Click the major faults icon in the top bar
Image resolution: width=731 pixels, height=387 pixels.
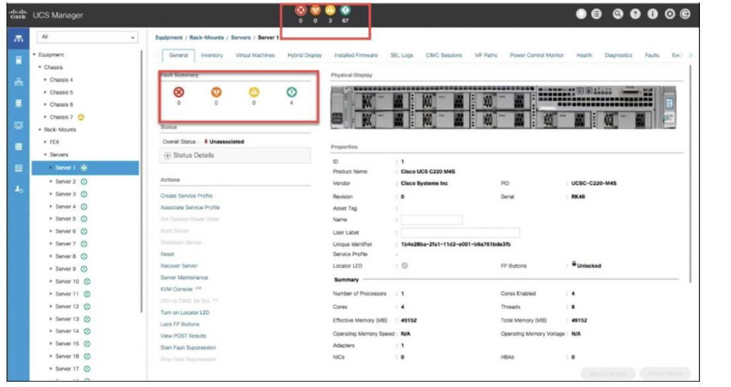(316, 10)
